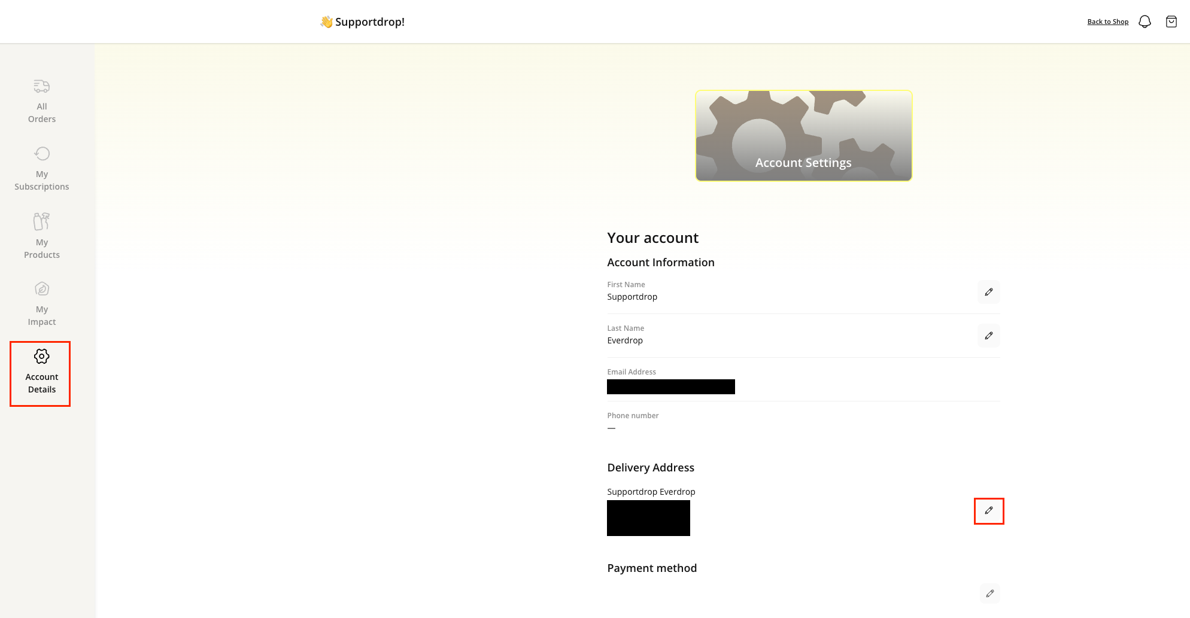Click the My Subscriptions refresh icon
The width and height of the screenshot is (1190, 618).
click(42, 154)
